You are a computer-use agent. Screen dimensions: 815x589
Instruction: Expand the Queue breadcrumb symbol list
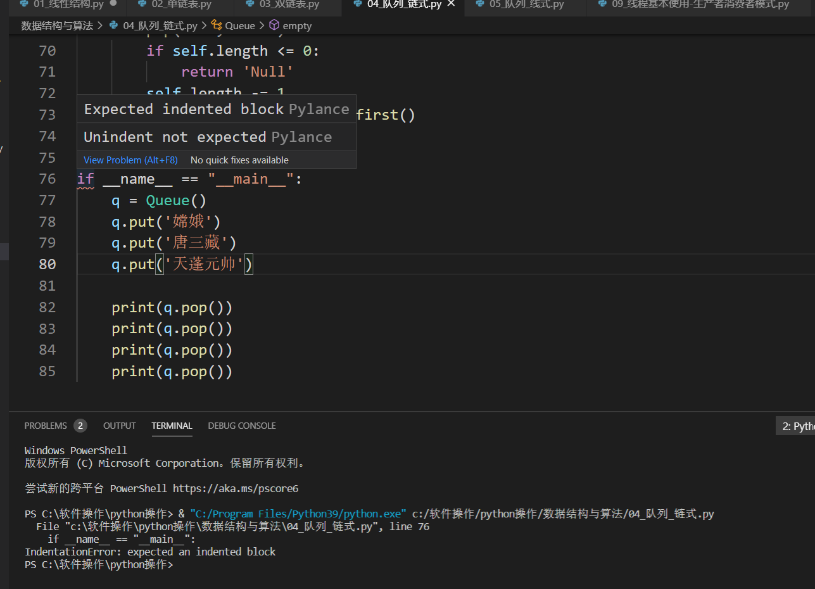click(x=239, y=26)
